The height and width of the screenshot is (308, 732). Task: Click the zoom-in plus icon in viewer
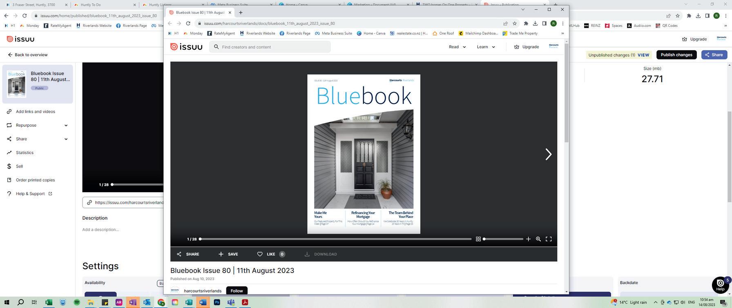click(528, 239)
